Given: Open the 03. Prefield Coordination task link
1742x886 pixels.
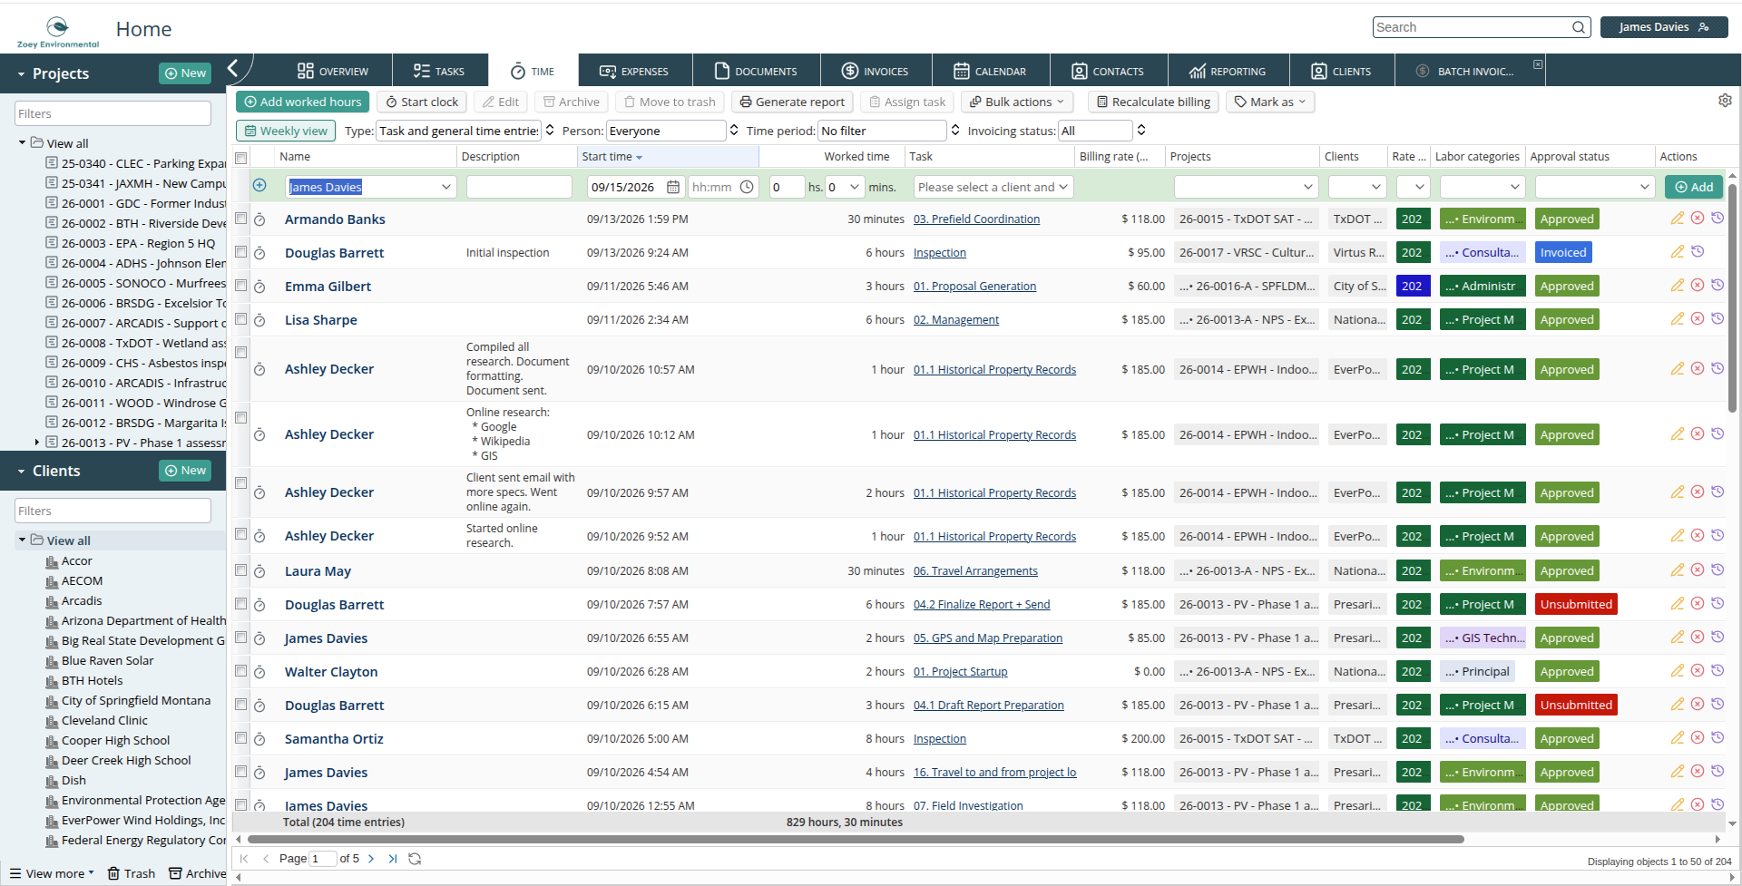Looking at the screenshot, I should pos(976,219).
